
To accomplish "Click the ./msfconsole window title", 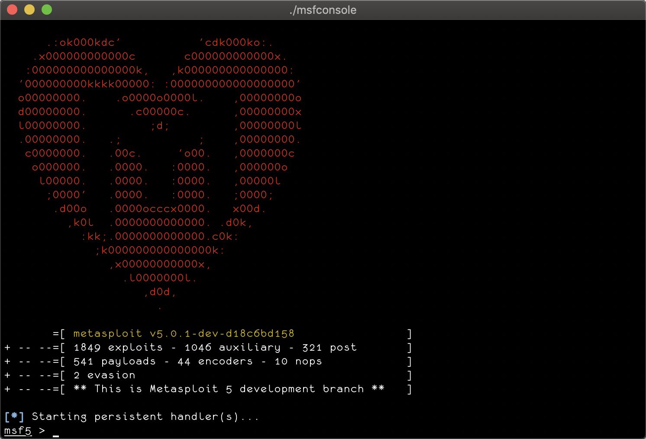I will click(323, 10).
